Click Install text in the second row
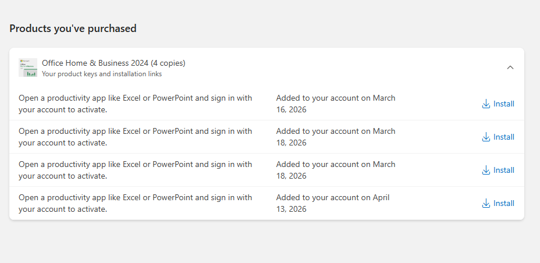 [504, 137]
